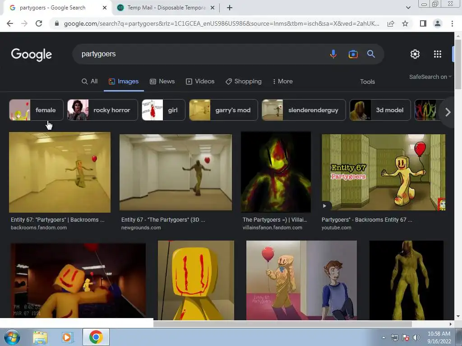Viewport: 462px width, 346px height.
Task: Select the rocky horror filter chip
Action: click(102, 110)
